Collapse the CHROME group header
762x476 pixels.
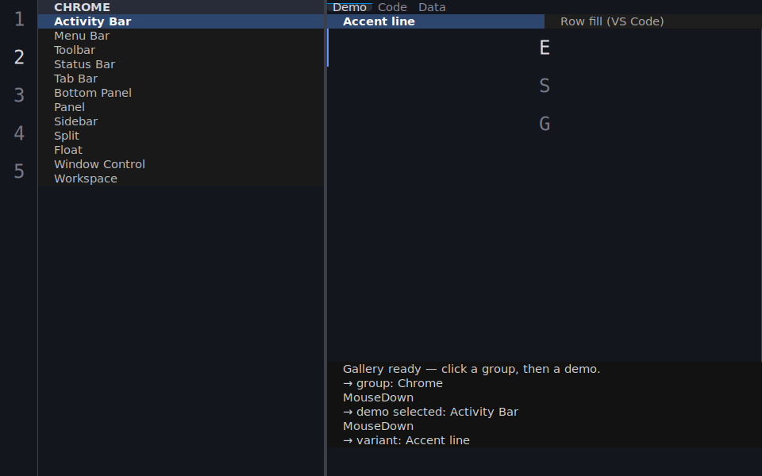pyautogui.click(x=181, y=7)
